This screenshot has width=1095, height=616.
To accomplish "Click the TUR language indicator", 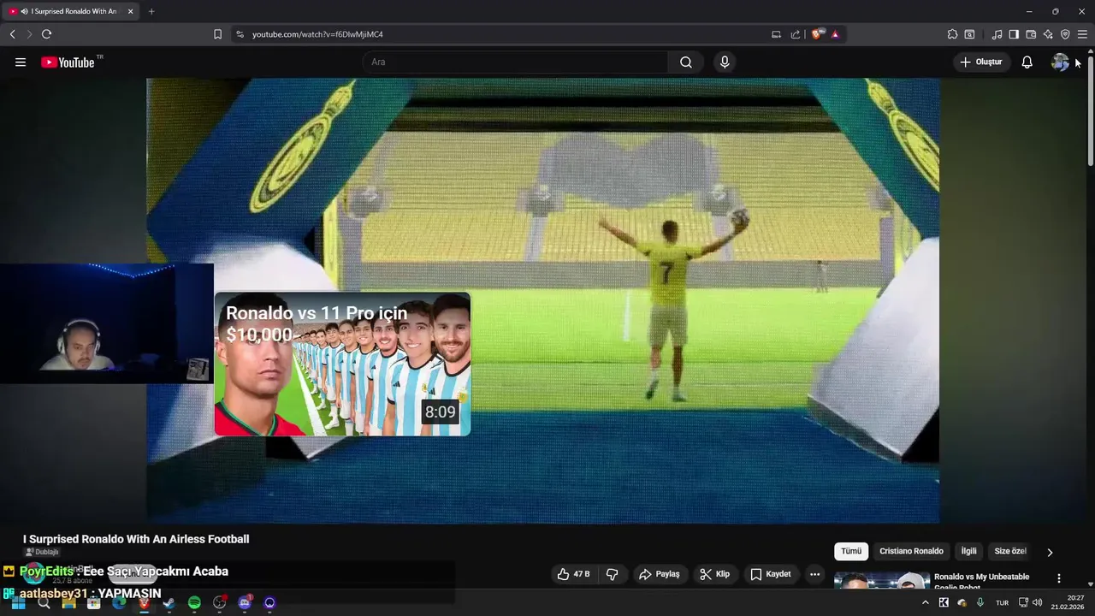I will click(x=1002, y=602).
